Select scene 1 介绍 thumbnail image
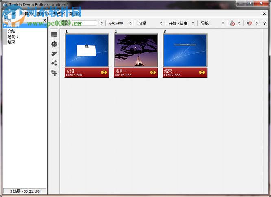271x197 pixels. tap(87, 50)
